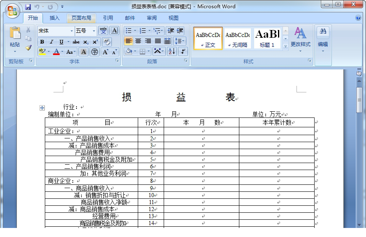Open the 宋体 font name dropdown
This screenshot has width=366, height=237.
click(71, 31)
